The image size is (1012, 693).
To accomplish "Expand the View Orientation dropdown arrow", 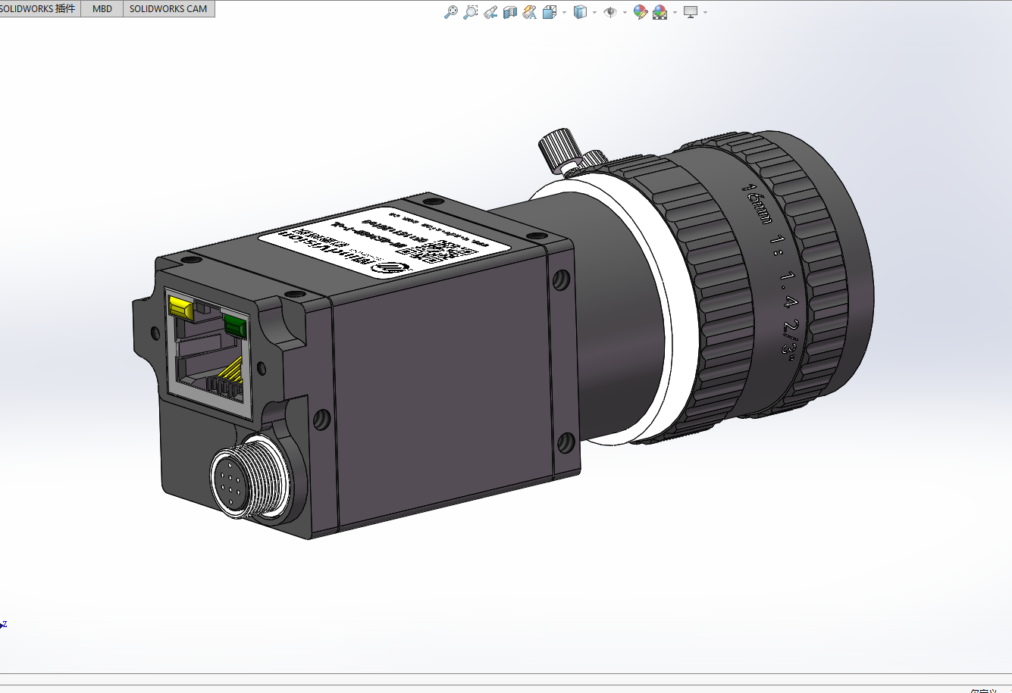I will [x=564, y=12].
